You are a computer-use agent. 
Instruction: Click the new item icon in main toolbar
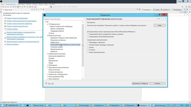(x=2, y=7)
